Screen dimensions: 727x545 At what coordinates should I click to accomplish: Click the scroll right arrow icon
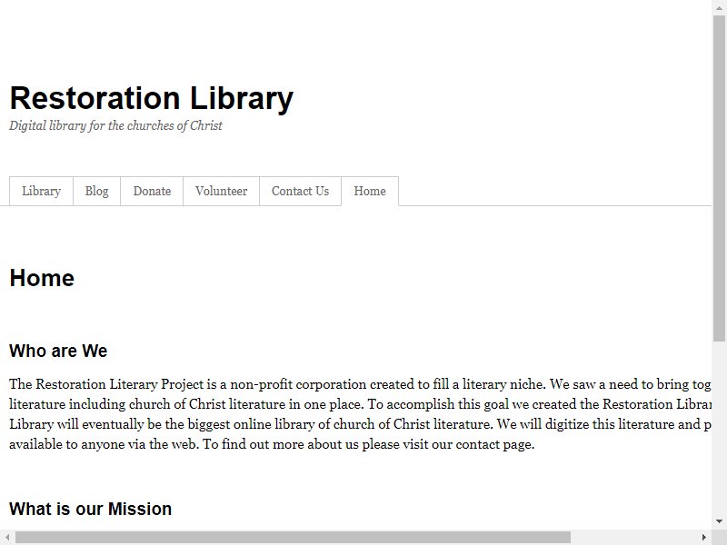(704, 538)
